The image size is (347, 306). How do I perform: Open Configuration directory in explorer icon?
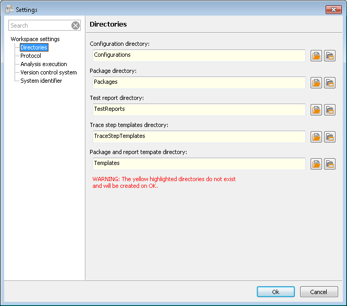[330, 56]
